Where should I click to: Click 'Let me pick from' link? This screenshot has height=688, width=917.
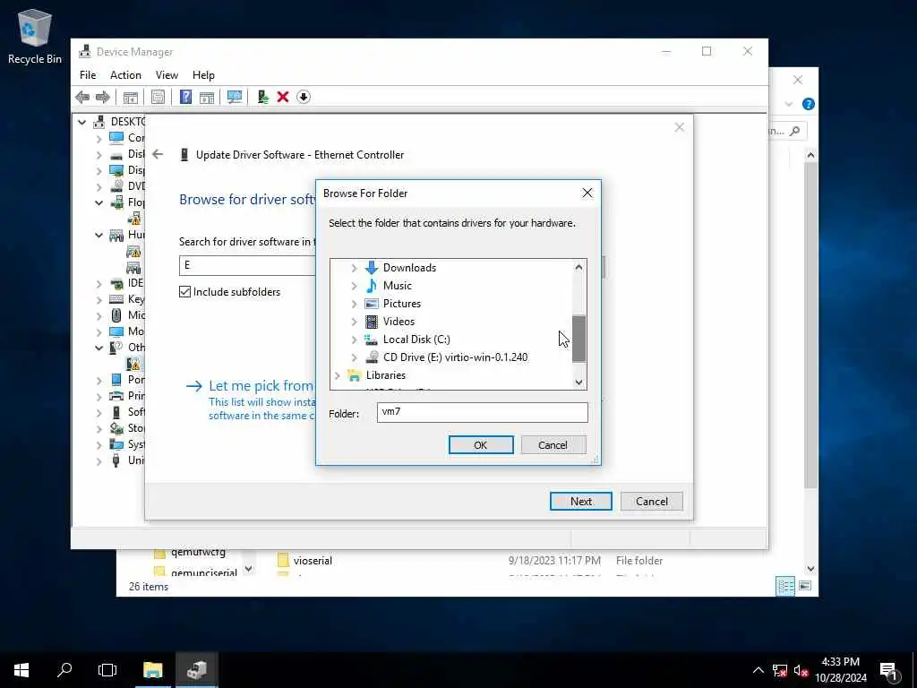click(x=261, y=385)
